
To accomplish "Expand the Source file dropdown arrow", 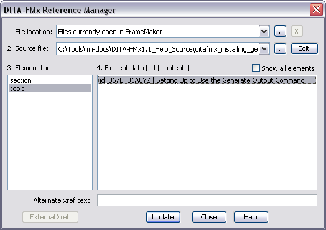I will [264, 49].
